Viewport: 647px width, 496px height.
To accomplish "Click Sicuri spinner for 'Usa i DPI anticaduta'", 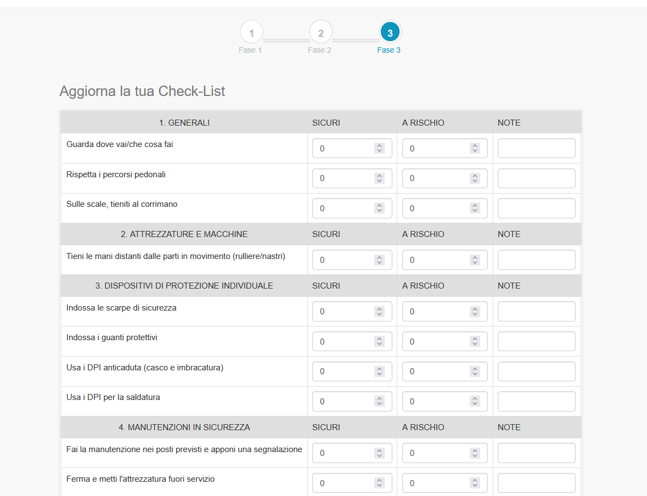I will tap(379, 371).
